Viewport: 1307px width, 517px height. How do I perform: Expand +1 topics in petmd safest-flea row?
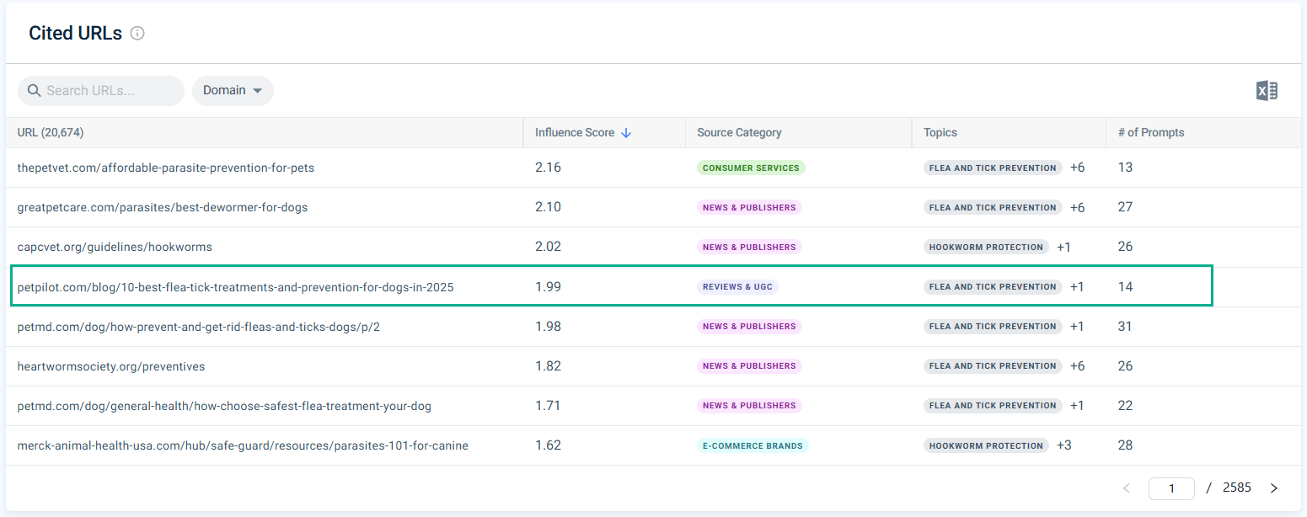pos(1078,405)
